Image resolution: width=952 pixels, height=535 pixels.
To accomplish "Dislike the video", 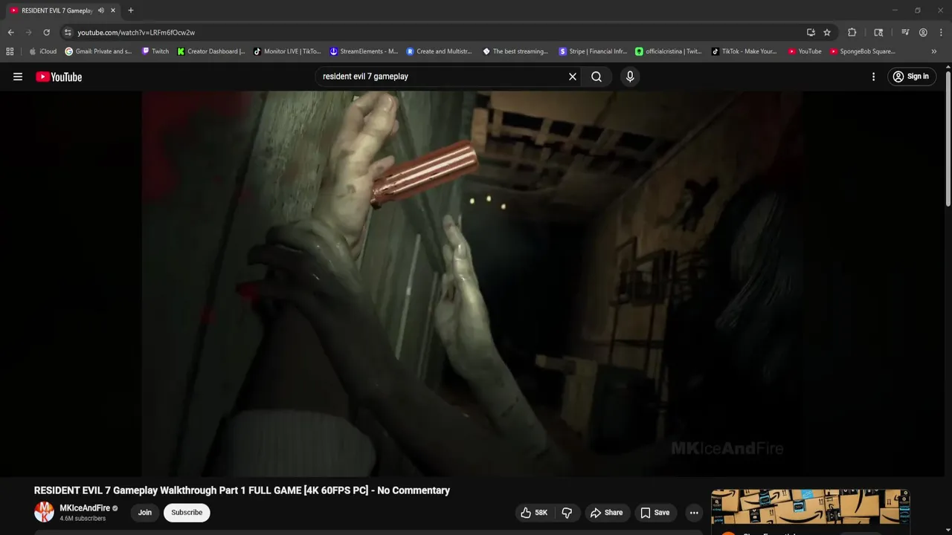I will pyautogui.click(x=567, y=513).
